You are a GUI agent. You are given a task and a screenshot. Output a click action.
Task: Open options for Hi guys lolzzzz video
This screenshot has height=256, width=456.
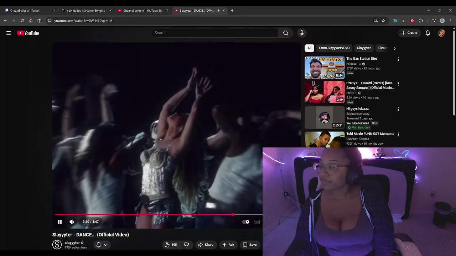pos(398,110)
